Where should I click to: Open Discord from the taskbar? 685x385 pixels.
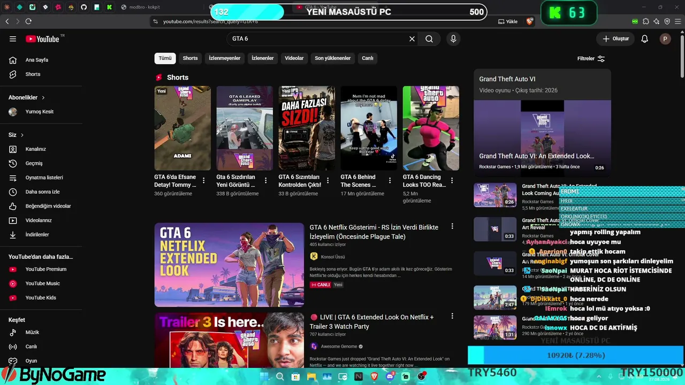(390, 376)
